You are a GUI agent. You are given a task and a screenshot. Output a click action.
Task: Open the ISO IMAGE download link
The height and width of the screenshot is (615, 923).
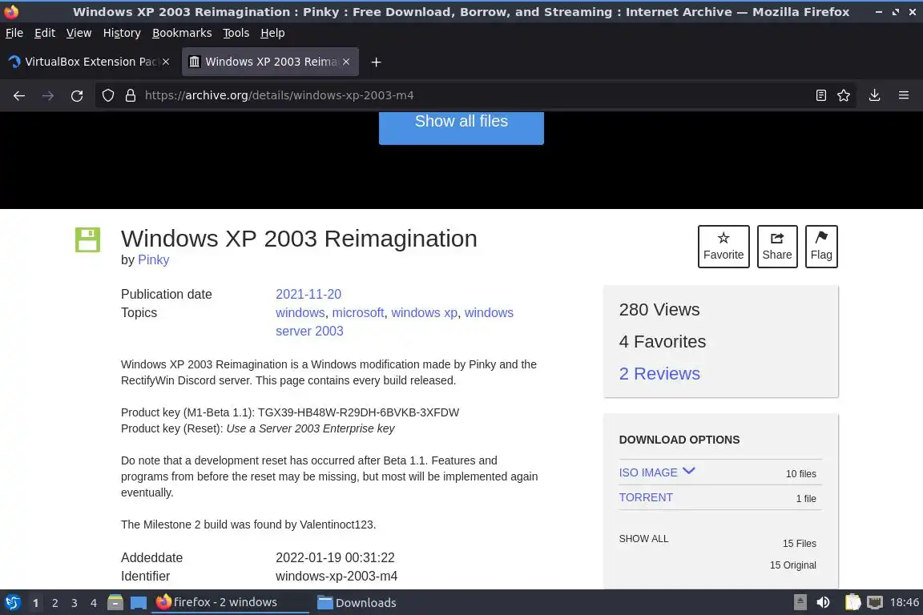click(x=648, y=472)
